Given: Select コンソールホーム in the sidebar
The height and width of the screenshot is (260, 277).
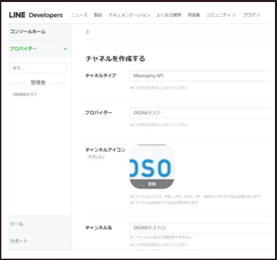Looking at the screenshot, I should tap(40, 32).
